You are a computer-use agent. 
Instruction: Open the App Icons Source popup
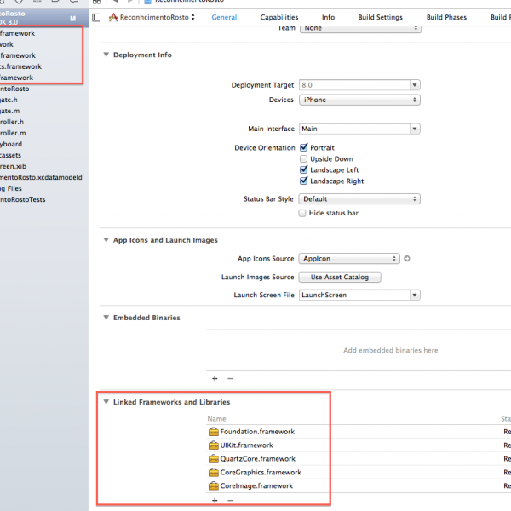click(349, 259)
